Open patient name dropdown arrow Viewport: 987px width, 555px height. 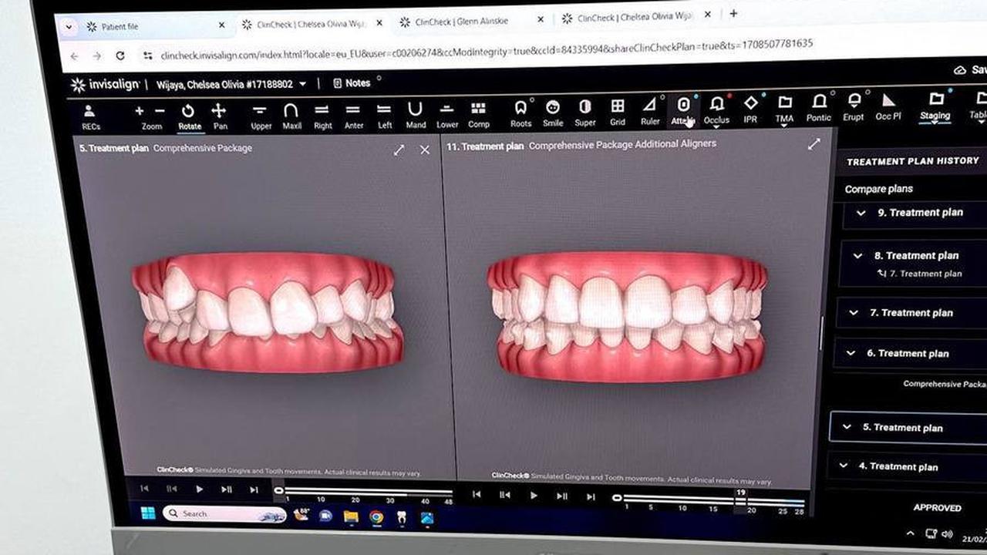(x=302, y=84)
